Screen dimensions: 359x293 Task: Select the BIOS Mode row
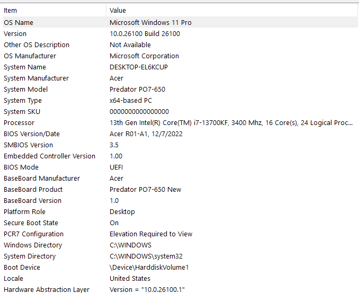pyautogui.click(x=180, y=167)
